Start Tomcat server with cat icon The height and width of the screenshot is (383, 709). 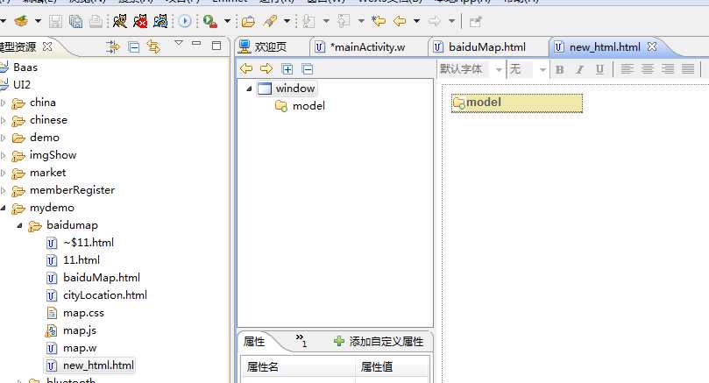point(120,21)
